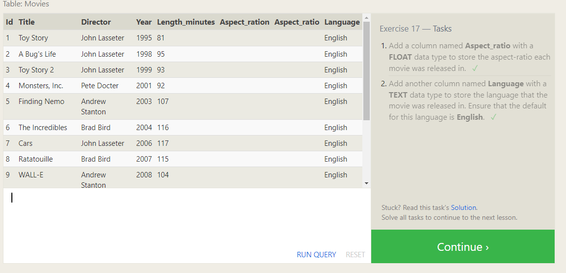Screen dimensions: 566x273
Task: Open the Solution link
Action: 464,207
